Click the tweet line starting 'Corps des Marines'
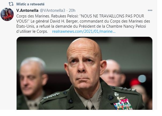The width and height of the screenshot is (162, 116). pos(80,16)
